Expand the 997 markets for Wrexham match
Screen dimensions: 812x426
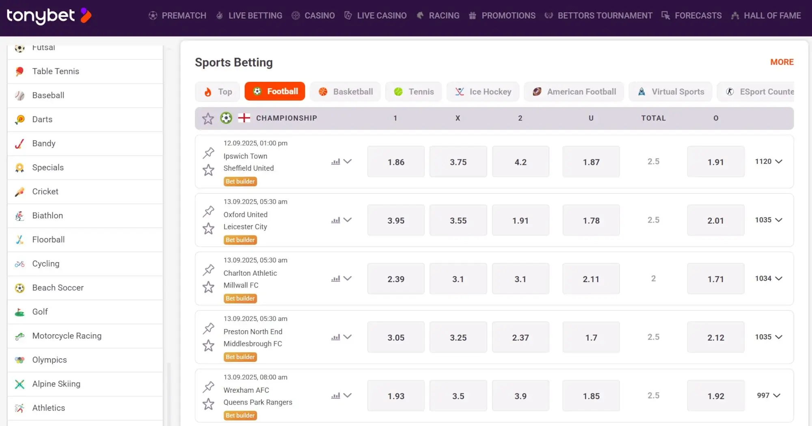tap(769, 396)
